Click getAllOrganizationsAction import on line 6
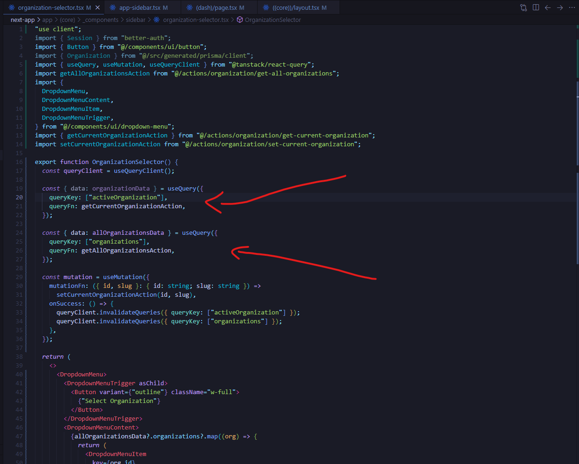This screenshot has height=464, width=579. click(x=105, y=73)
